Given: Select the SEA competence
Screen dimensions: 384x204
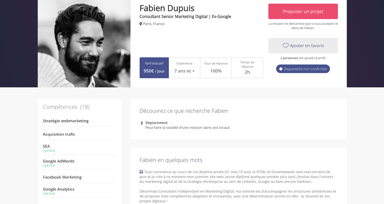Looking at the screenshot, I should pyautogui.click(x=46, y=146).
